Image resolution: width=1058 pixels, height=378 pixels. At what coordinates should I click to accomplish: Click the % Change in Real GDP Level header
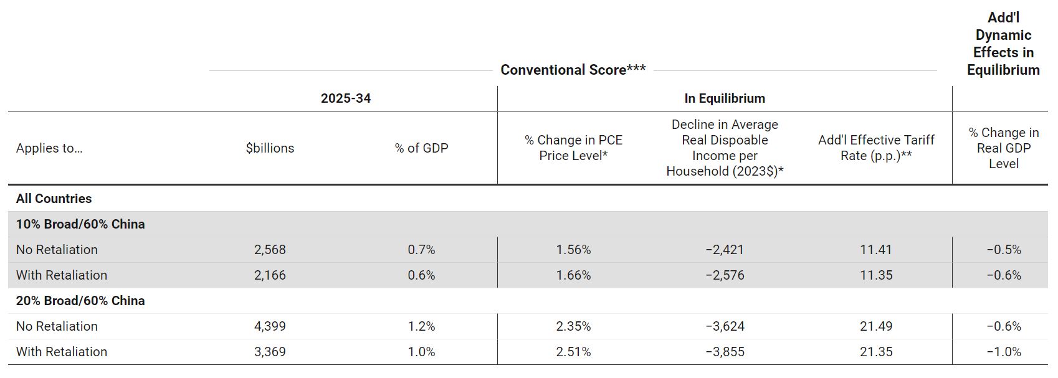[x=1003, y=148]
